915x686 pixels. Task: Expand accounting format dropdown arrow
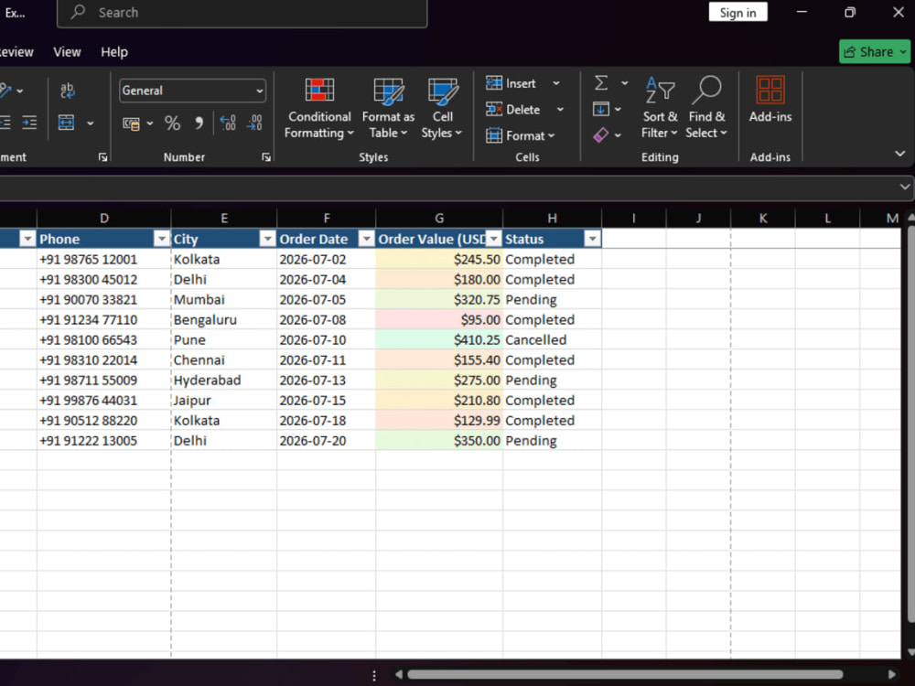150,123
